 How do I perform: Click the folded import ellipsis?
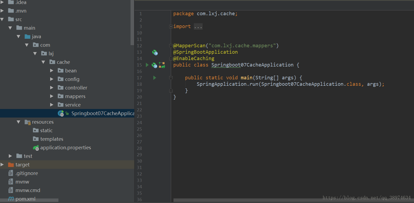coord(198,26)
